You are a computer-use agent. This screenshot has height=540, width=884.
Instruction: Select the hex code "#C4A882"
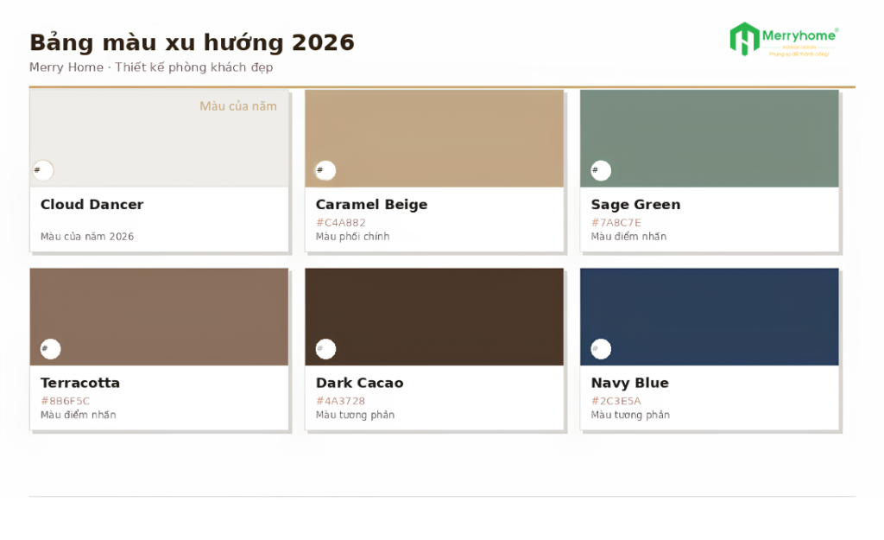(340, 222)
